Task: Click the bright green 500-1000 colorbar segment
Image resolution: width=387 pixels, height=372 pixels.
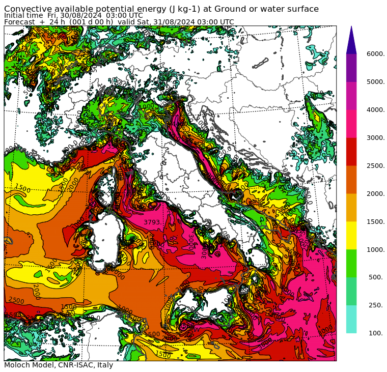Action: tap(351, 263)
